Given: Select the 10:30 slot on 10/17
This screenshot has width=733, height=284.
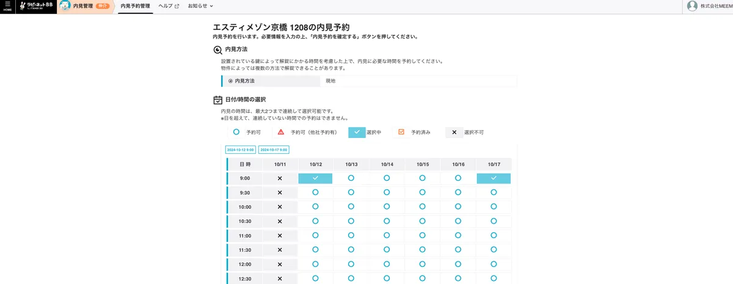Looking at the screenshot, I should point(494,221).
